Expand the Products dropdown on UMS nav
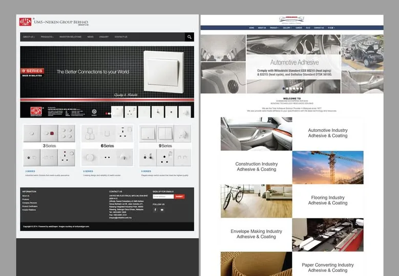Viewport: 399px width, 276px height. tap(47, 37)
